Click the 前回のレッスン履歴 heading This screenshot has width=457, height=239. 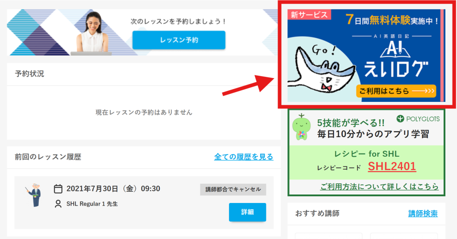48,157
